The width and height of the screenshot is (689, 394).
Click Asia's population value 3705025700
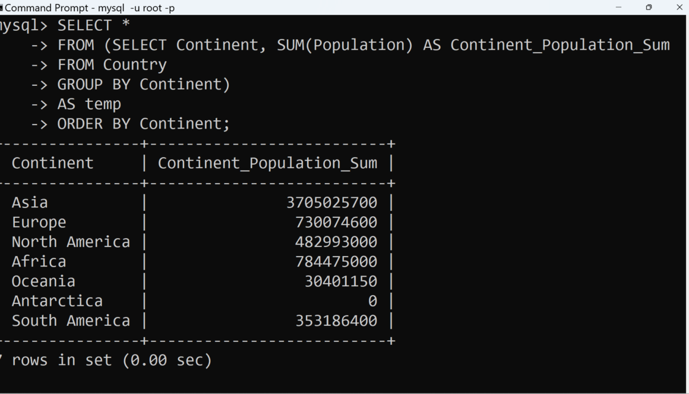click(x=331, y=203)
